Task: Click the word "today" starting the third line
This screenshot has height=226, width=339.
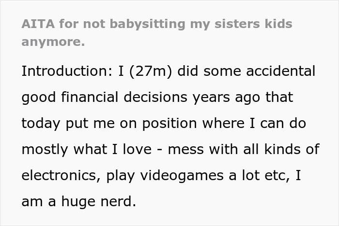Action: (41, 124)
